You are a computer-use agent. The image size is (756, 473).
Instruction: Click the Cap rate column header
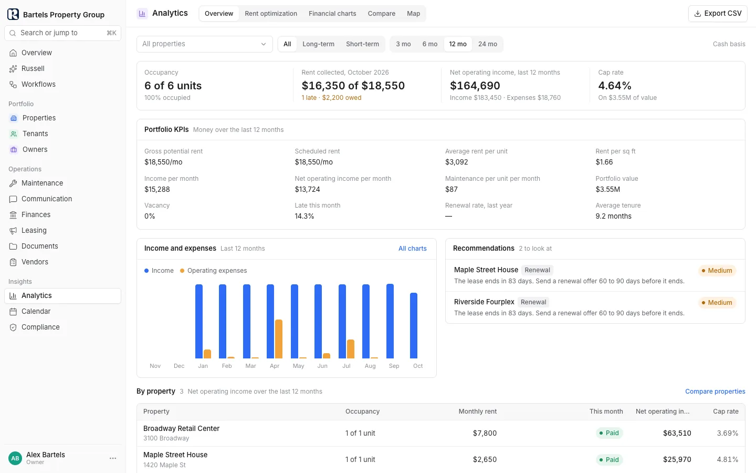point(726,412)
